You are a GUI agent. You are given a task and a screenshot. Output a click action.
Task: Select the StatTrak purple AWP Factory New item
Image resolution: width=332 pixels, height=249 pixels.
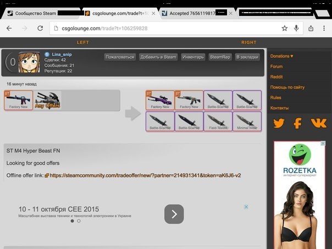160,101
